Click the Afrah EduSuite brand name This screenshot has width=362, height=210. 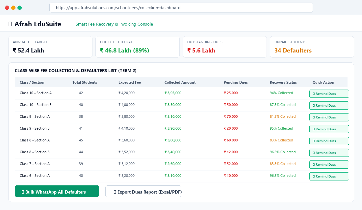[38, 24]
